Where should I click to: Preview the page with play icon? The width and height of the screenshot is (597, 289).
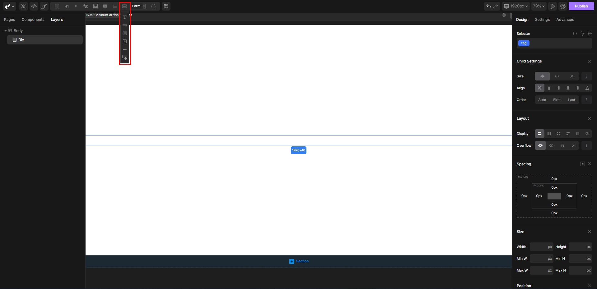tap(553, 6)
